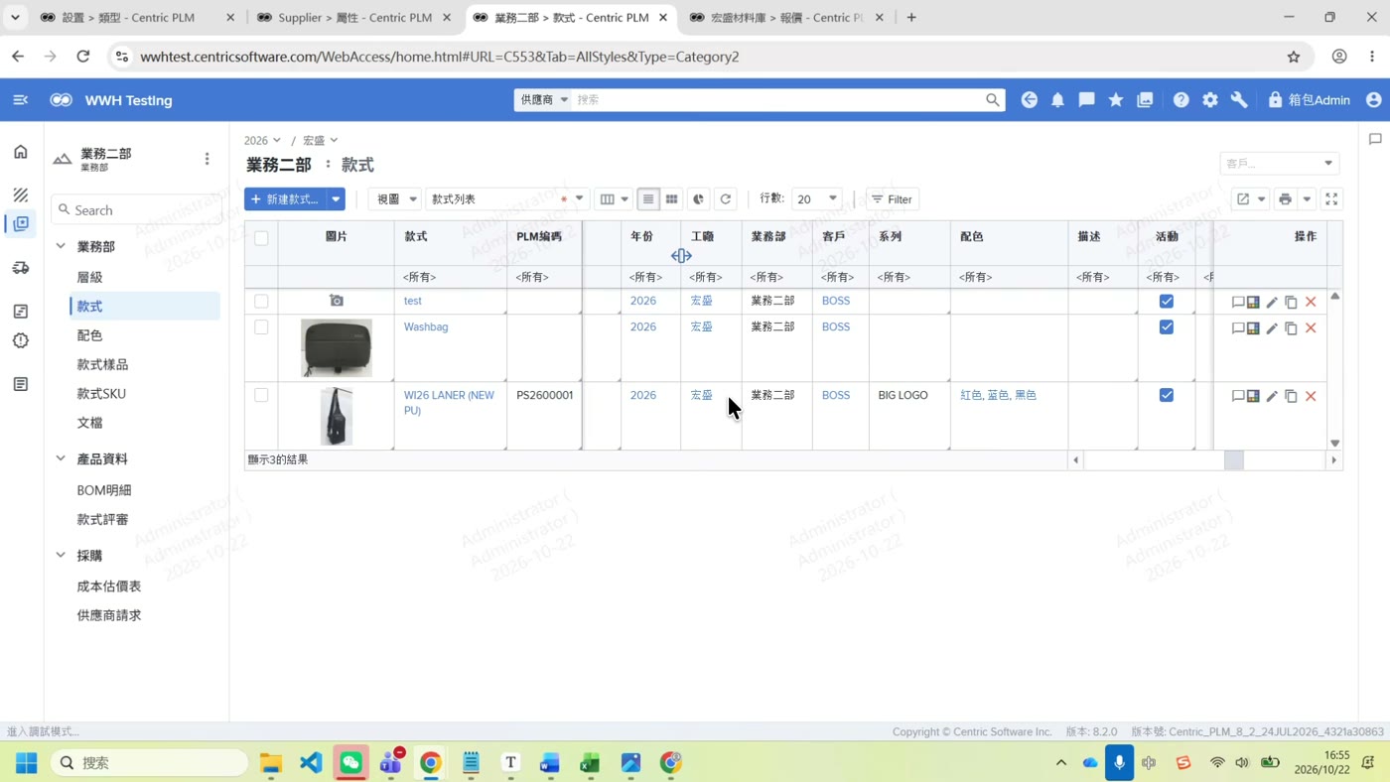Image resolution: width=1390 pixels, height=782 pixels.
Task: Open the chat messages icon in header
Action: pyautogui.click(x=1086, y=100)
